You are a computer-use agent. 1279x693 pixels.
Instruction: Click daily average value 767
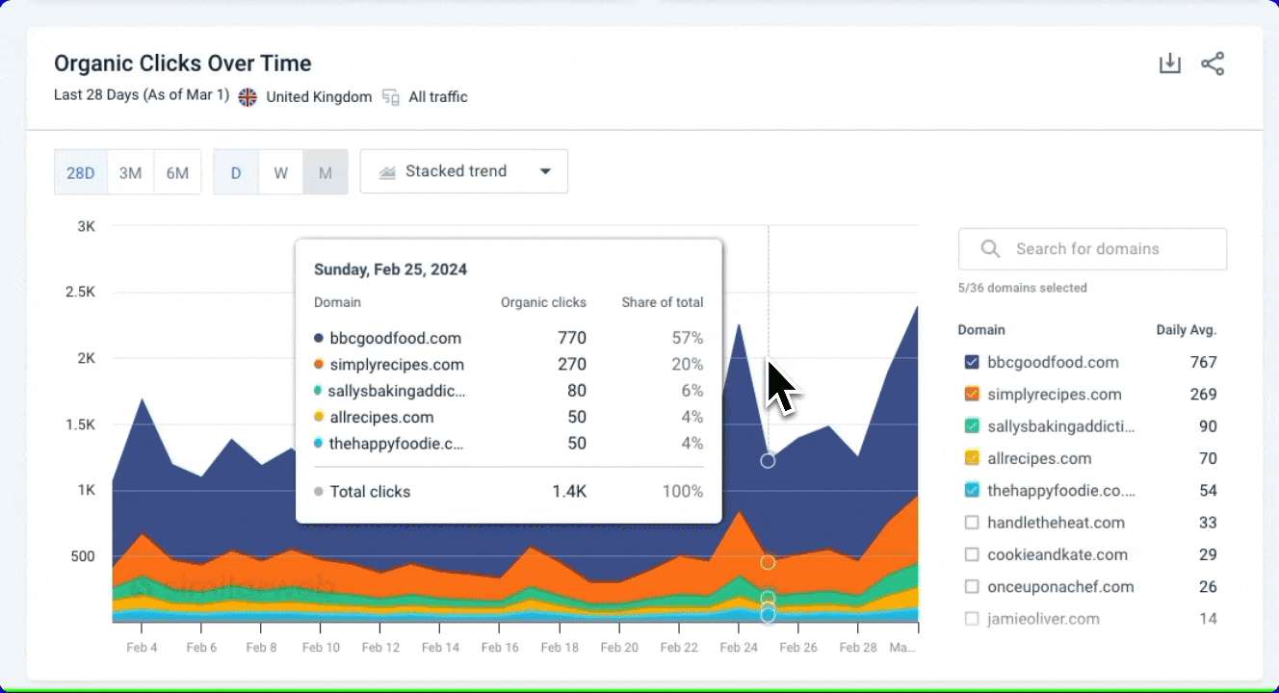tap(1203, 363)
